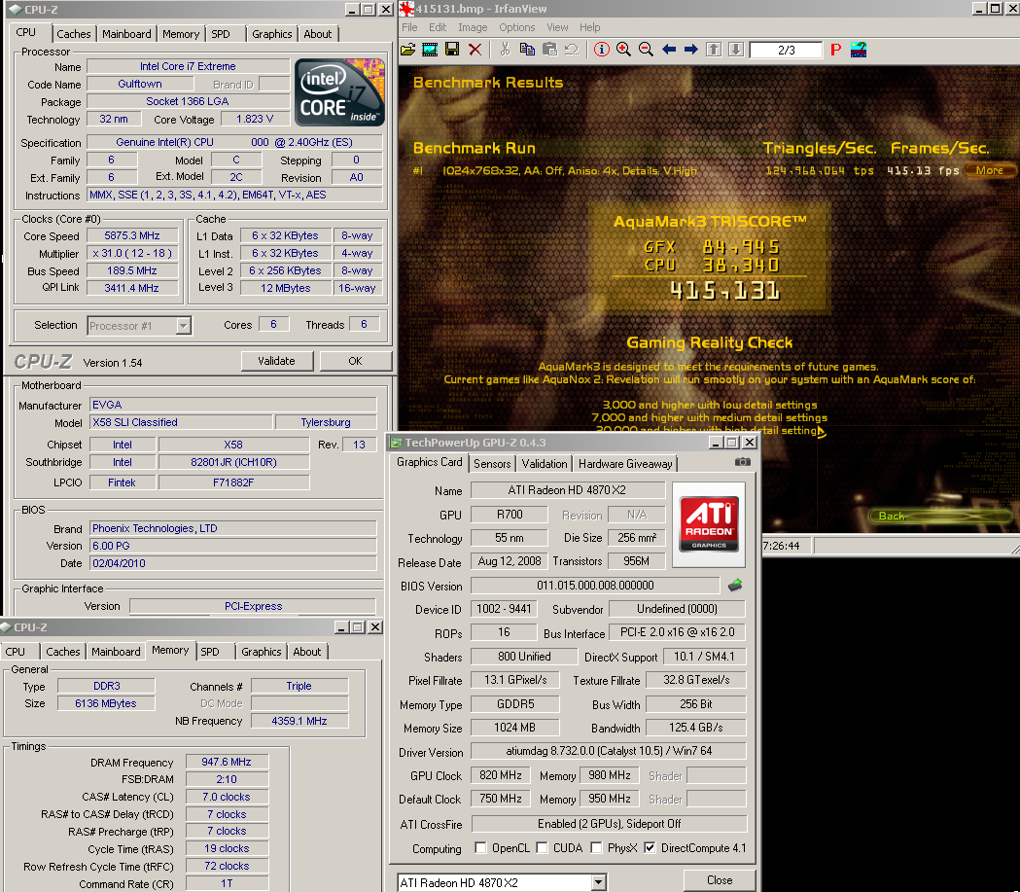Open the View menu in IrfanView

(x=557, y=27)
